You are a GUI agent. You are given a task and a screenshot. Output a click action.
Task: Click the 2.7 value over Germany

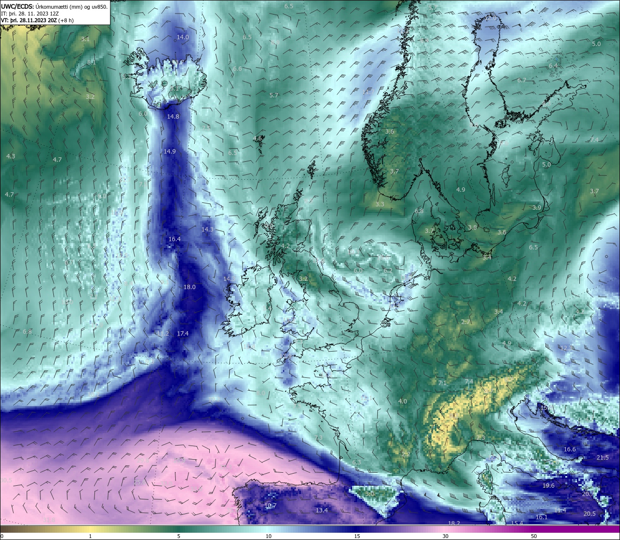465,322
